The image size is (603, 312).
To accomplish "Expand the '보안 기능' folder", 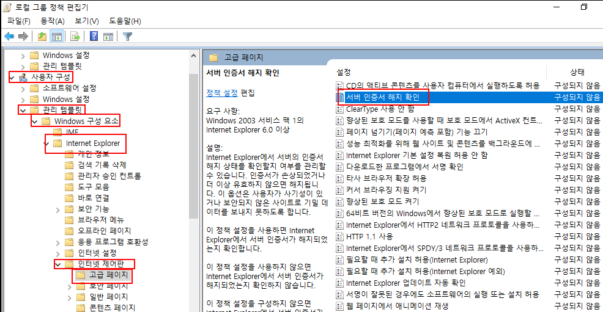I will [57, 209].
